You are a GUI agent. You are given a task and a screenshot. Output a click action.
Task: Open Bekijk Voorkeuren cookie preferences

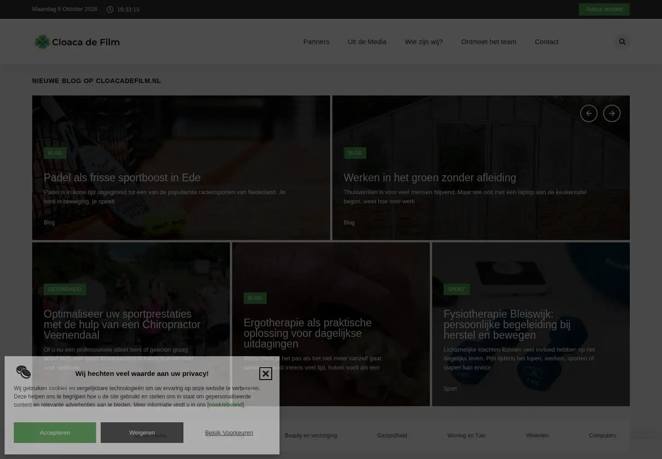[229, 433]
